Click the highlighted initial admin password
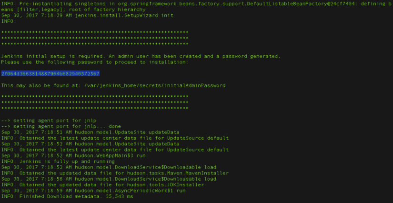 (x=50, y=74)
